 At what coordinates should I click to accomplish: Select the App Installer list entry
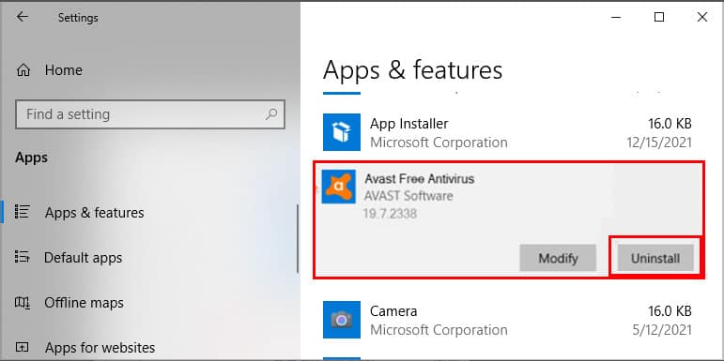tap(508, 133)
